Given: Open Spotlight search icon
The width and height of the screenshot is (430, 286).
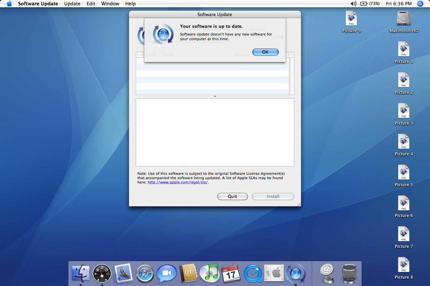Looking at the screenshot, I should (420, 4).
